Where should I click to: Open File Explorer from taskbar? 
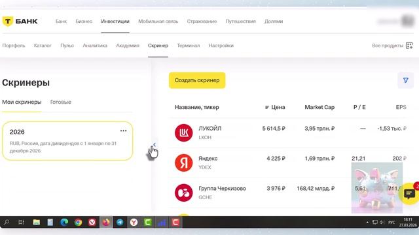[x=37, y=222]
